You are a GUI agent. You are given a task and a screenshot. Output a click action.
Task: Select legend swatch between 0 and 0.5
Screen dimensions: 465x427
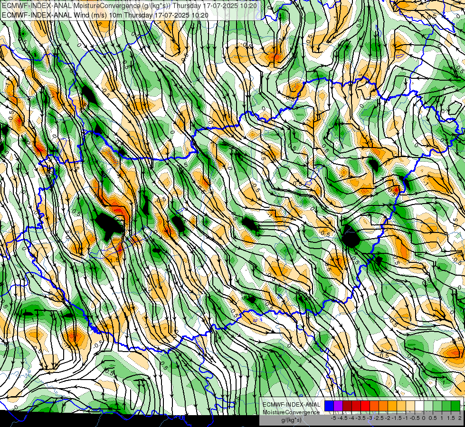(428, 406)
